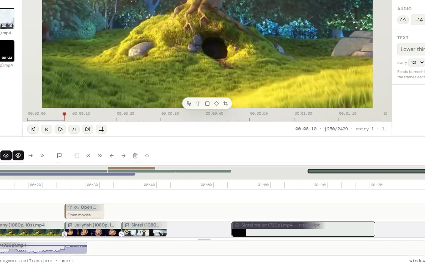The height and width of the screenshot is (266, 425).
Task: Select the crop tool on preview
Action: pos(225,103)
